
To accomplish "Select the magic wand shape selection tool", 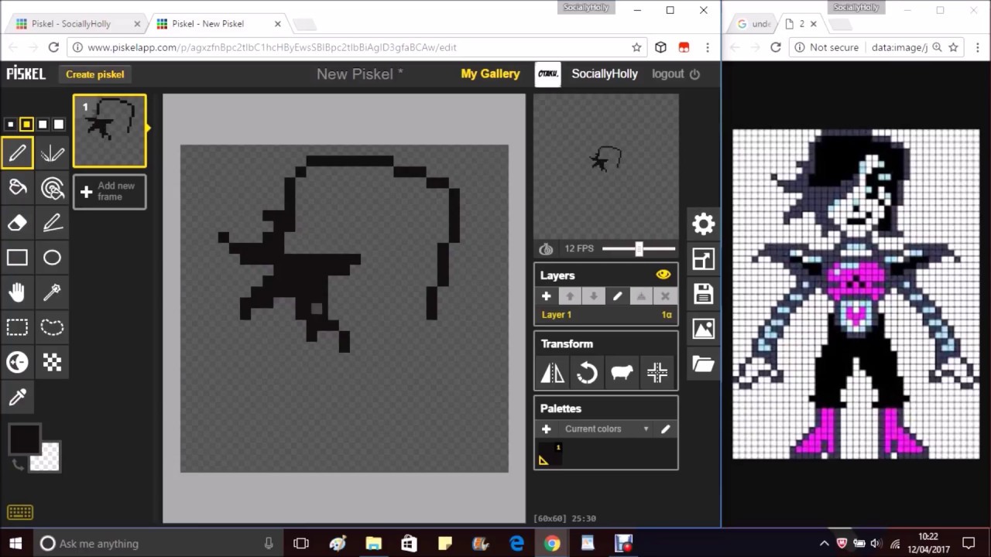I will click(52, 292).
